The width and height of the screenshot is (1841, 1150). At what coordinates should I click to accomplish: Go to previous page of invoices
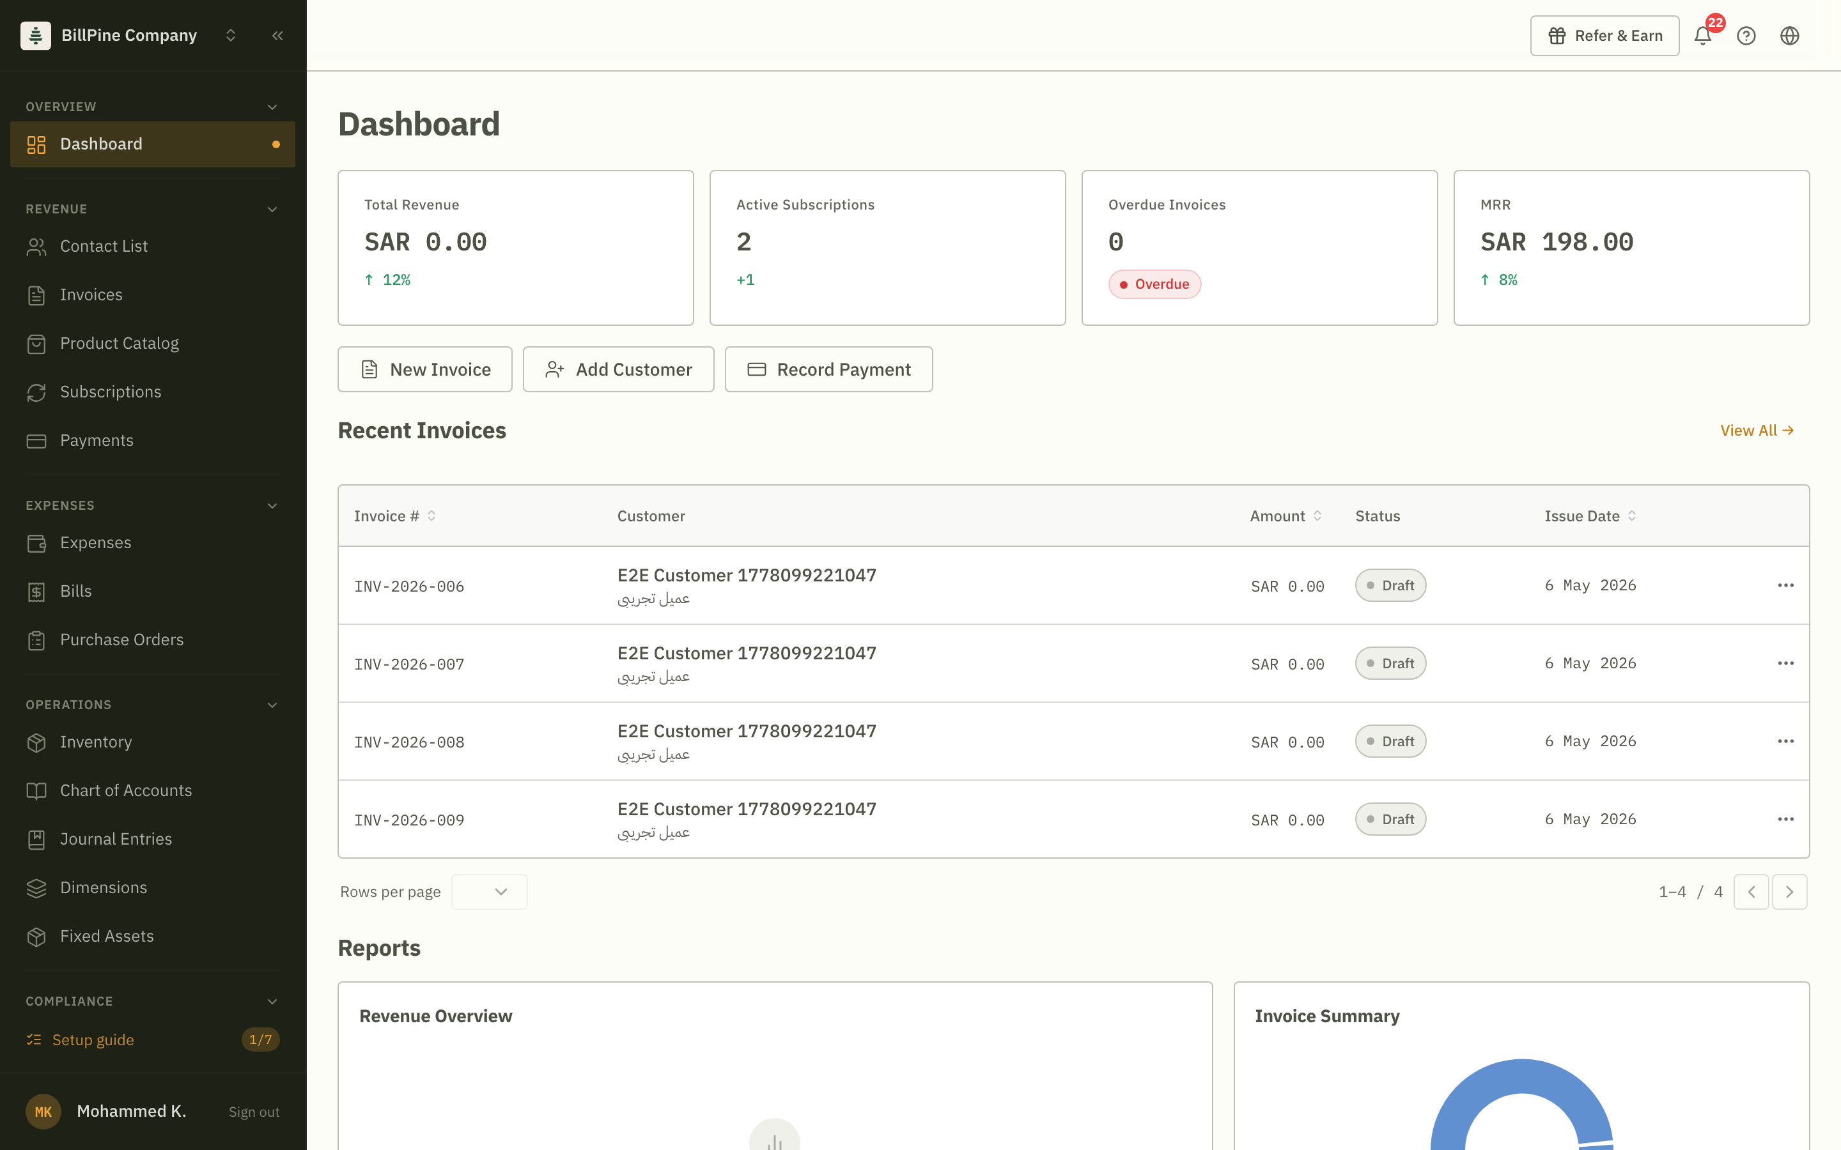click(x=1752, y=891)
